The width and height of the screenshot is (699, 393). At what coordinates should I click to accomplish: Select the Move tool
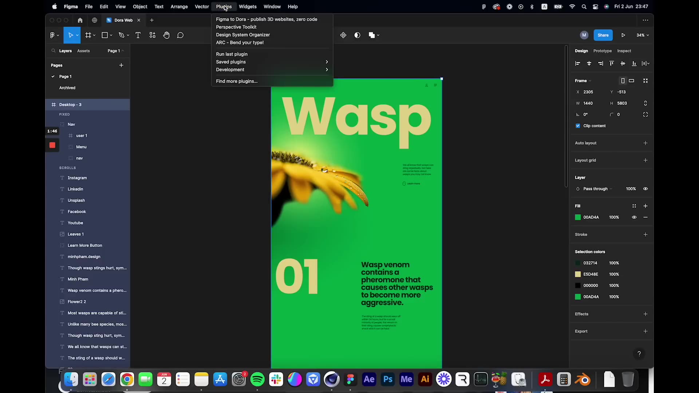coord(71,35)
